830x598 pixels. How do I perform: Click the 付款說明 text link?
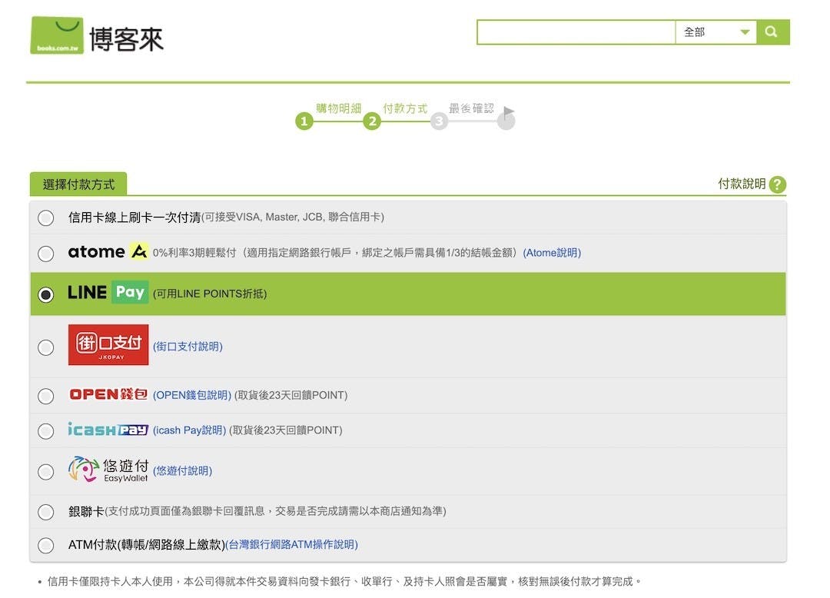tap(742, 184)
